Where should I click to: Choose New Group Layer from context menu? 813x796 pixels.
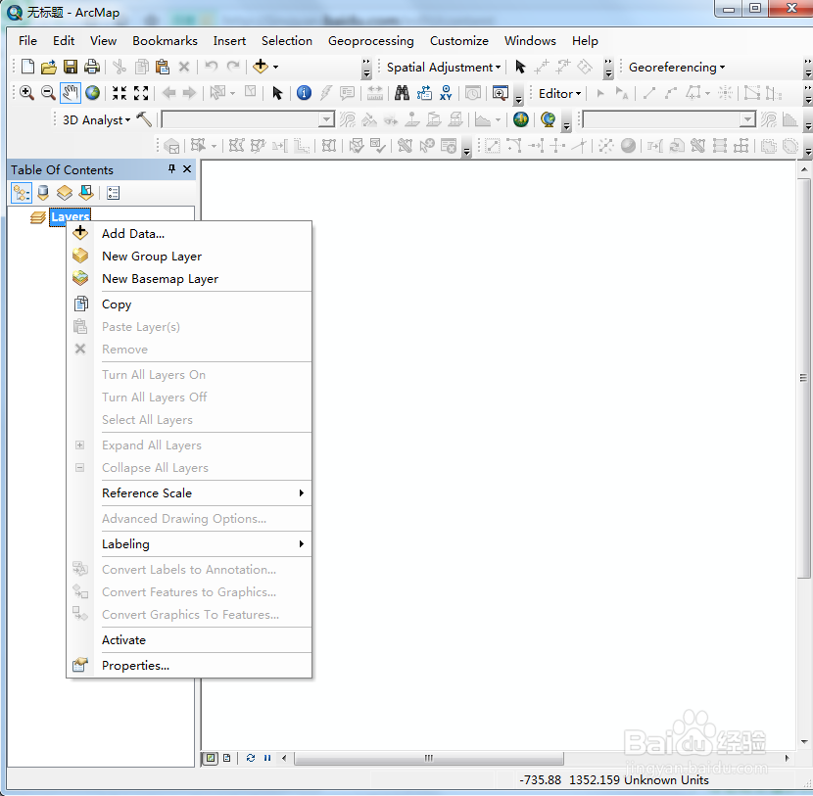(190, 257)
